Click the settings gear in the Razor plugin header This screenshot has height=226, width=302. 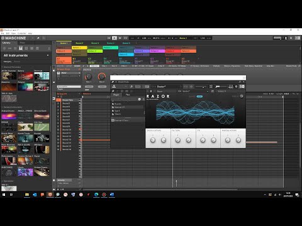(236, 87)
